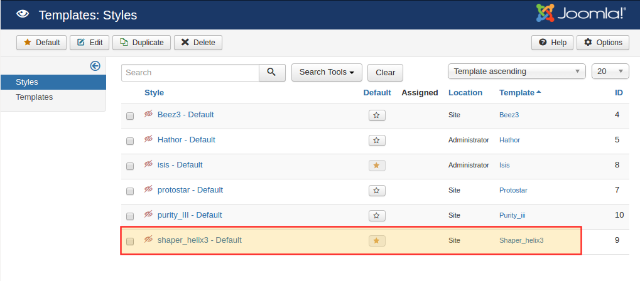Image resolution: width=640 pixels, height=281 pixels.
Task: Click the Administrator location in Hathor row
Action: pyautogui.click(x=469, y=140)
